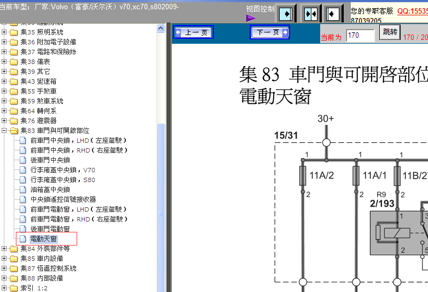The height and width of the screenshot is (292, 428).
Task: Click the tree panel scrollbar thumb
Action: coord(161,207)
